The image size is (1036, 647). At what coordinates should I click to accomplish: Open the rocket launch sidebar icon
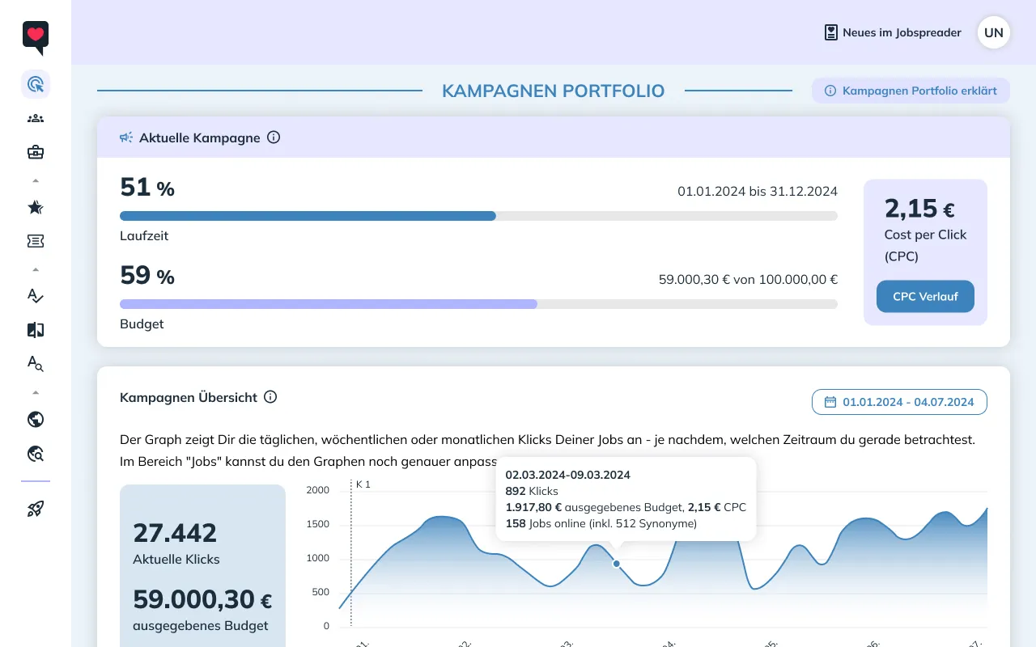[x=36, y=509]
